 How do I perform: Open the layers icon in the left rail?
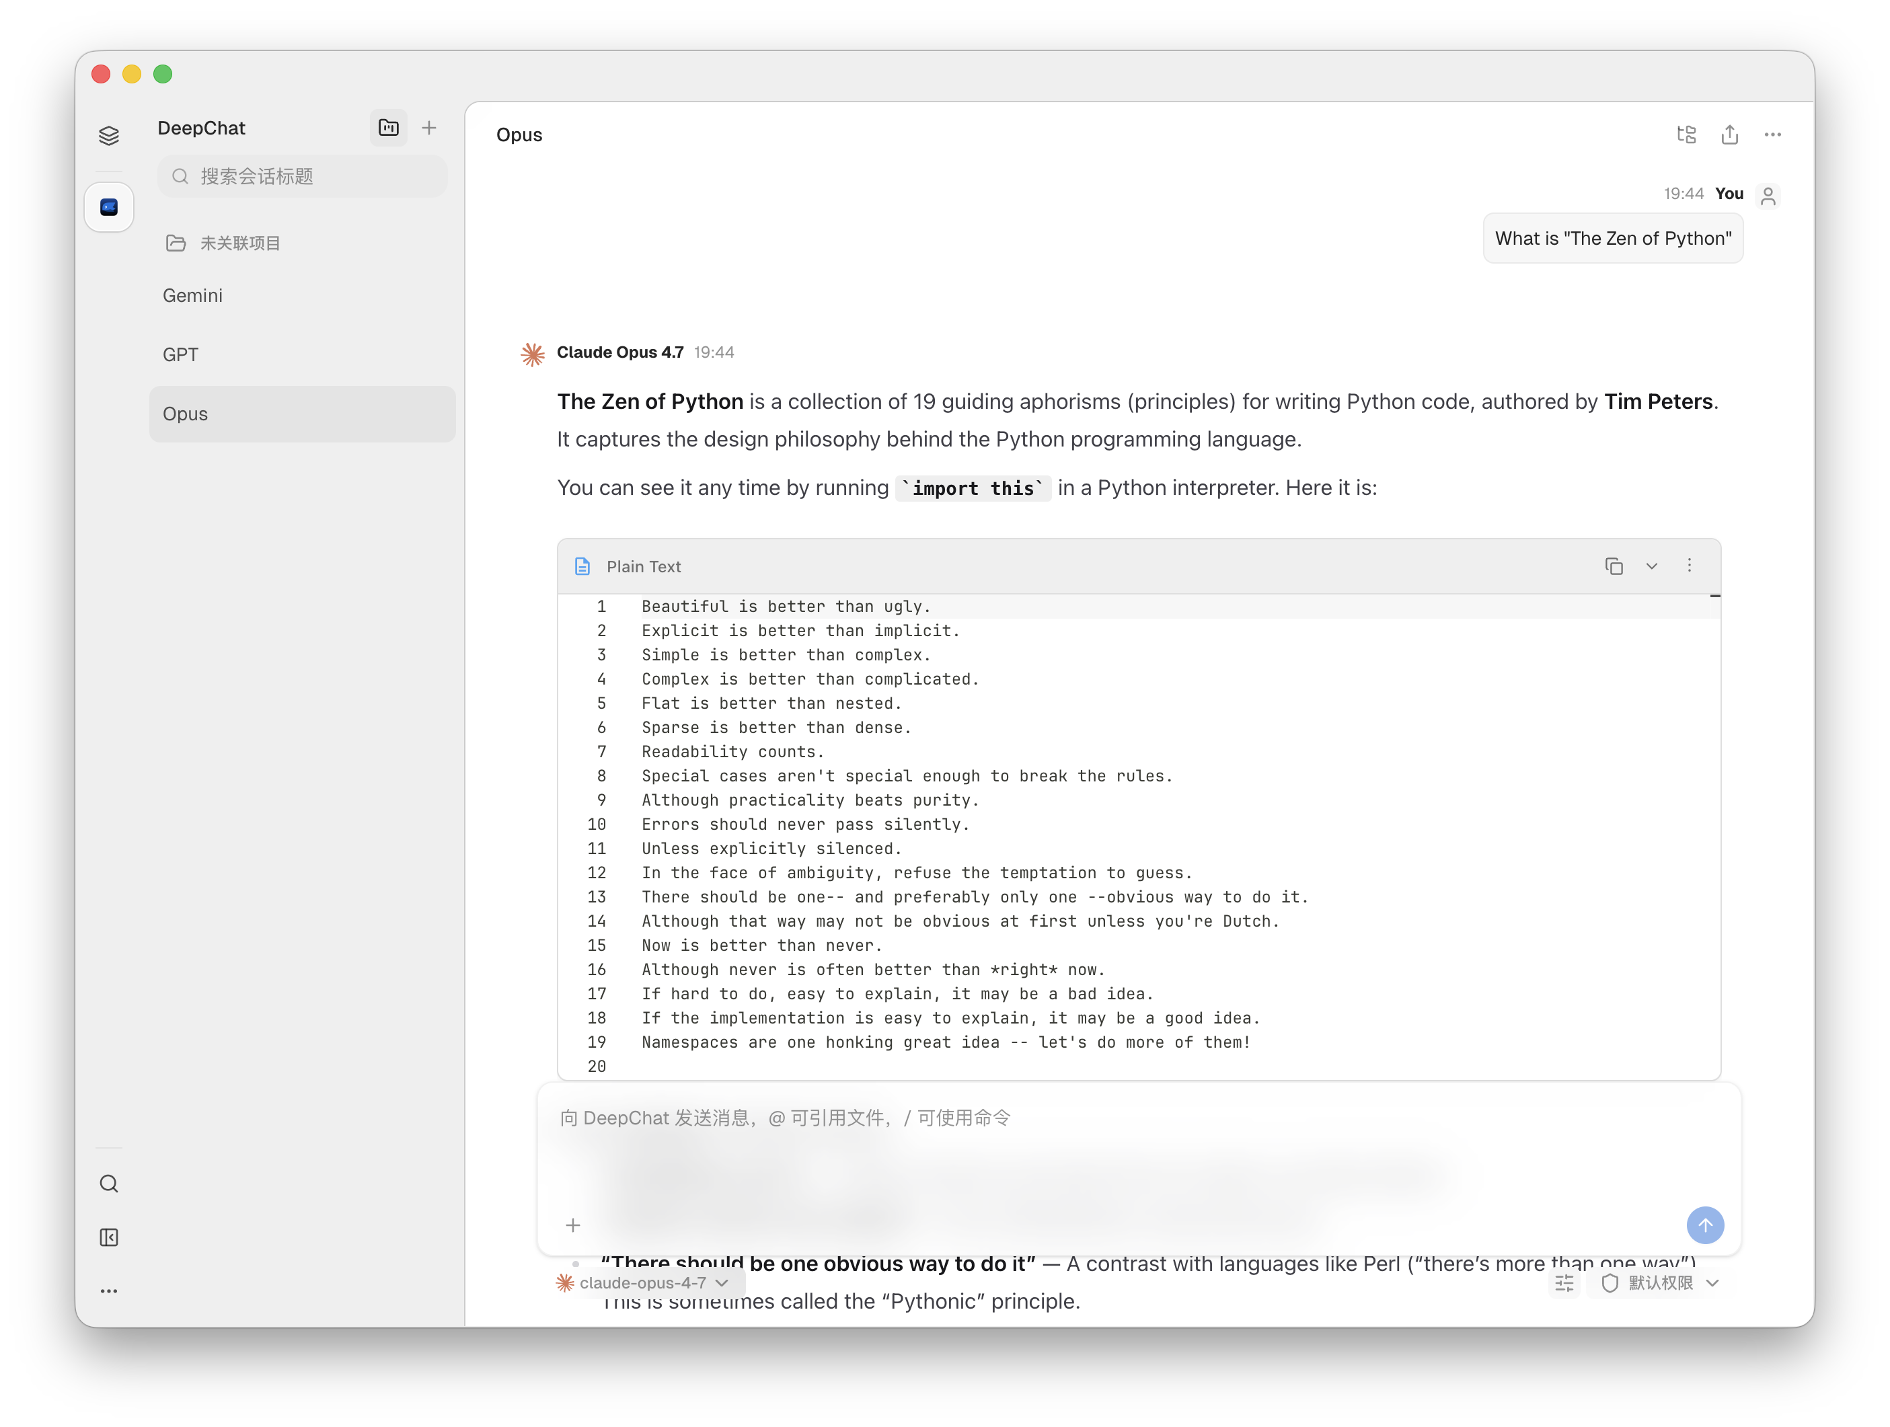click(108, 135)
